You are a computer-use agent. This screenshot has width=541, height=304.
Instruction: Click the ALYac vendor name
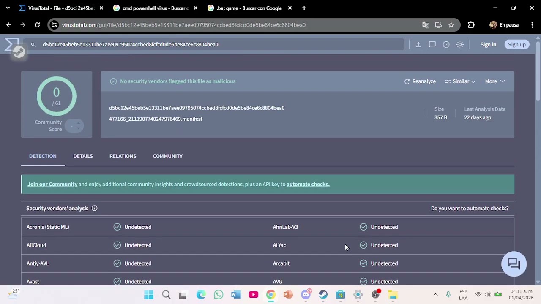coord(279,245)
